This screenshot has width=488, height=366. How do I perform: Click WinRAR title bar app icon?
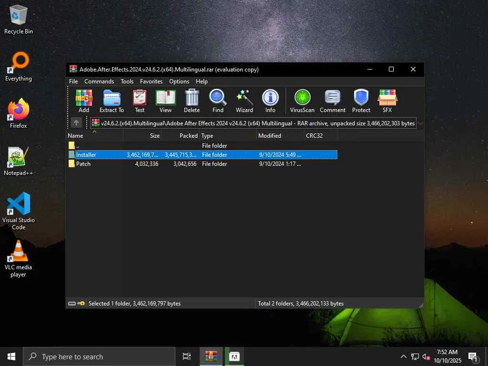tap(73, 69)
